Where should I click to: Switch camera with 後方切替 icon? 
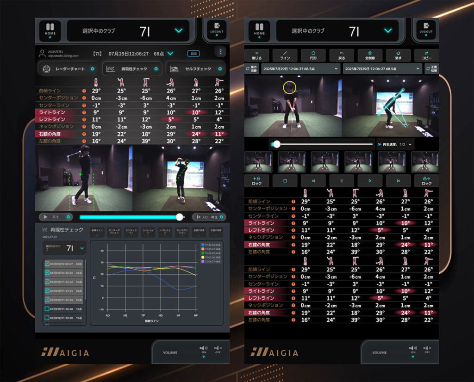[251, 69]
